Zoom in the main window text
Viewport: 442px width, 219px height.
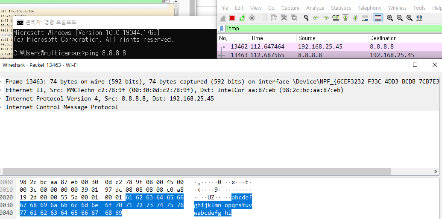pos(390,18)
